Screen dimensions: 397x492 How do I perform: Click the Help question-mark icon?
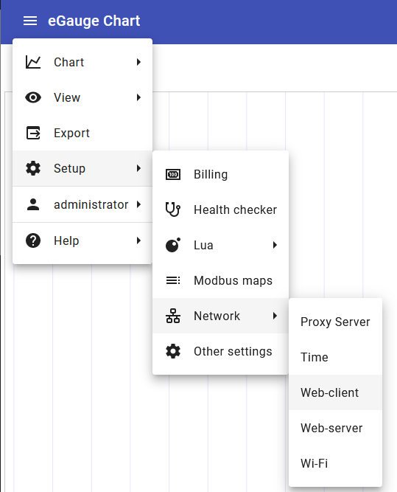(x=33, y=240)
